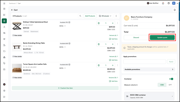Open the tag sidebar icon
Viewport: 180px width, 102px height.
point(4,63)
